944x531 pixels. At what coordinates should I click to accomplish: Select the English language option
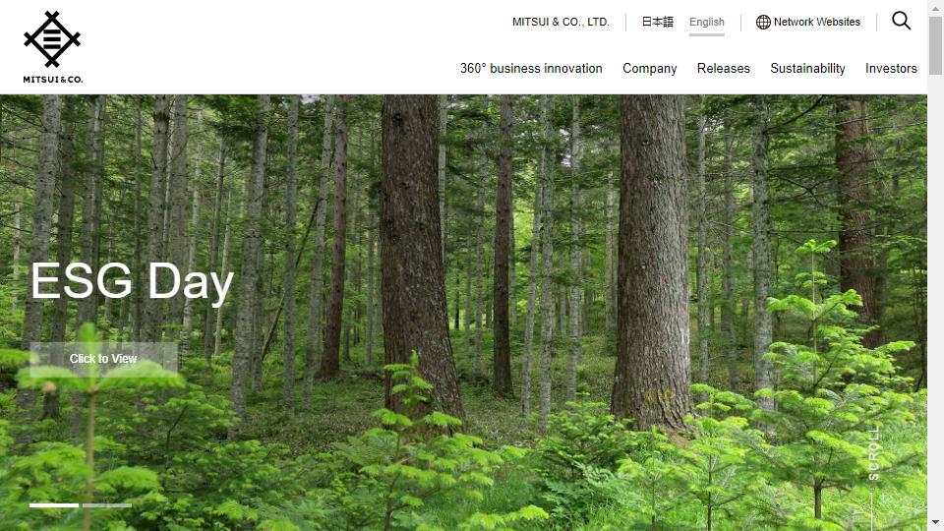(707, 22)
